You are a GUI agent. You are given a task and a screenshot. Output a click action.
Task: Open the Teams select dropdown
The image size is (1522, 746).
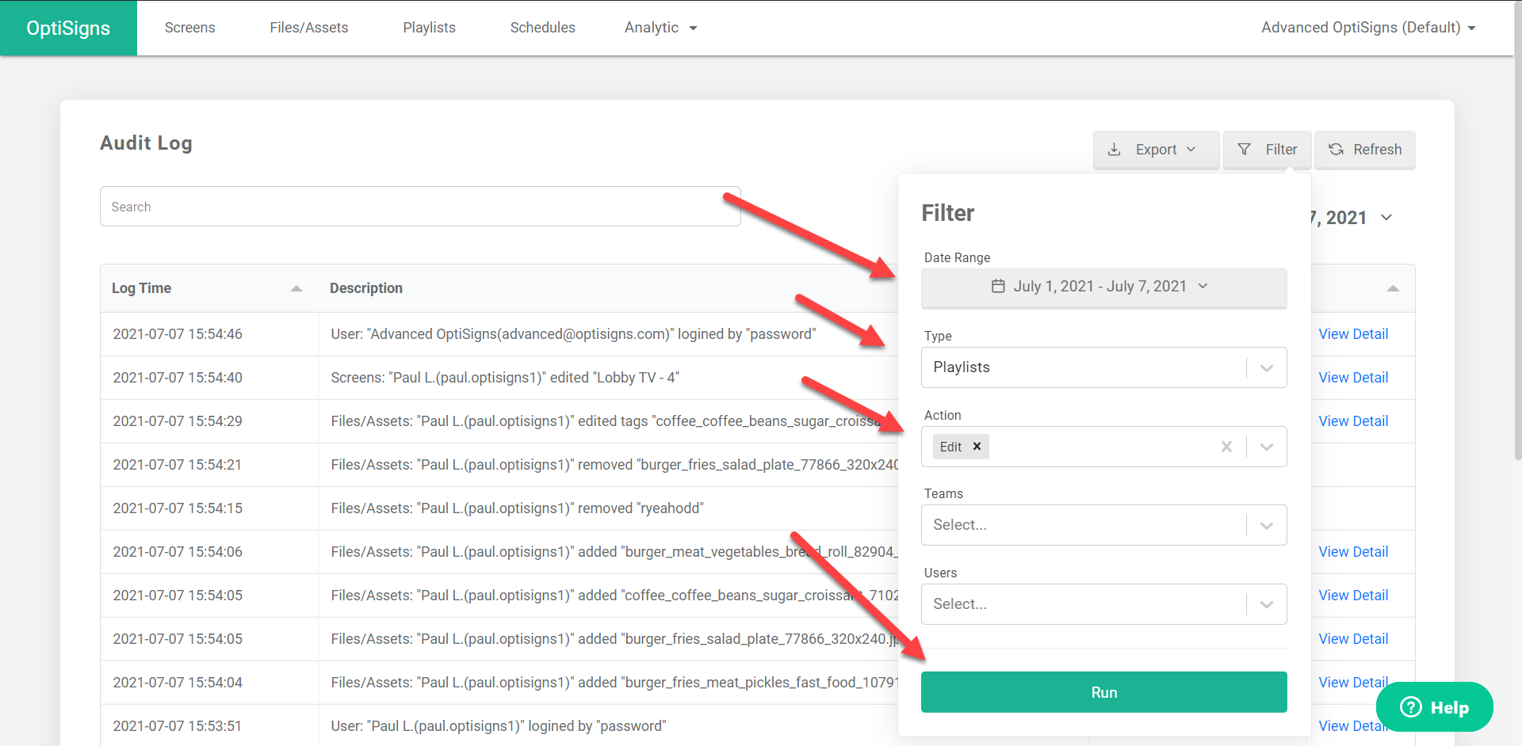(1266, 525)
